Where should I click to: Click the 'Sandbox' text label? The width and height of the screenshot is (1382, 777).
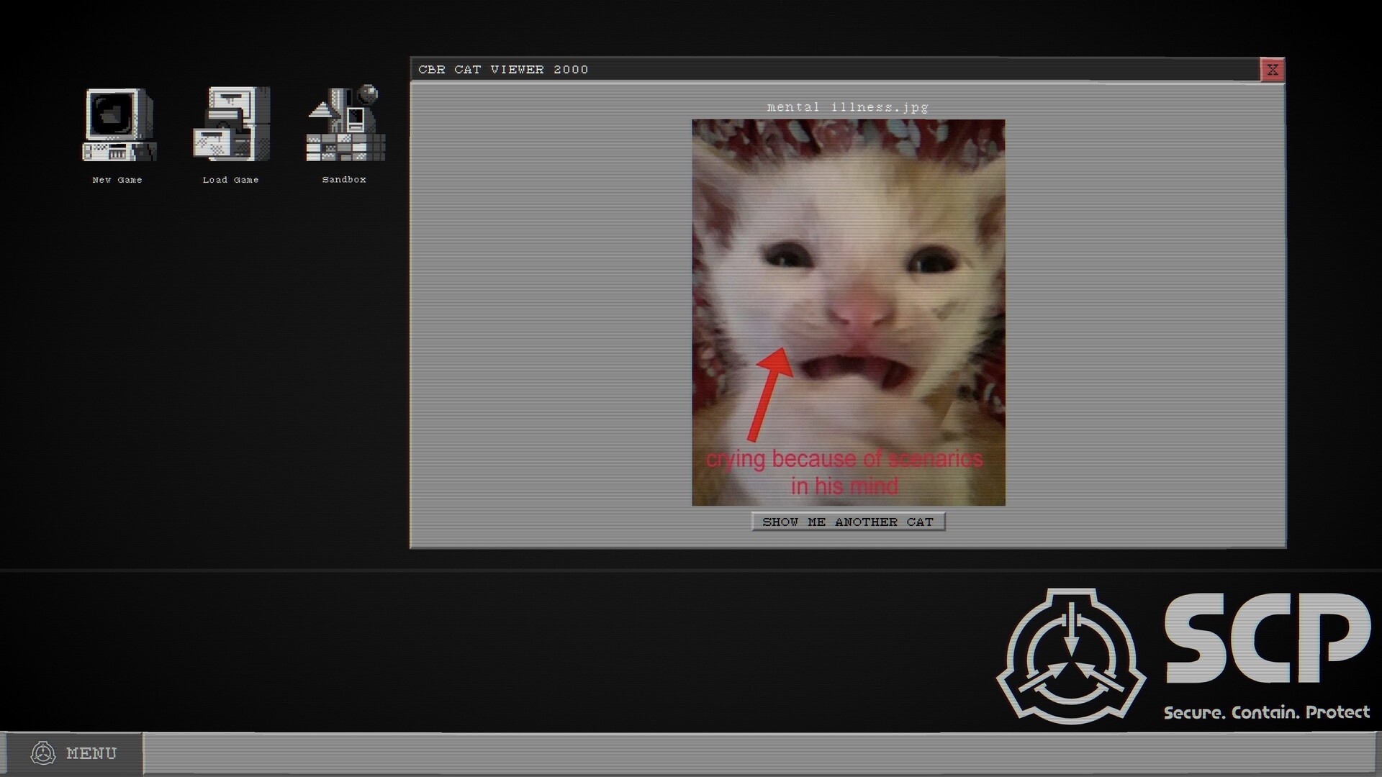[x=344, y=179]
